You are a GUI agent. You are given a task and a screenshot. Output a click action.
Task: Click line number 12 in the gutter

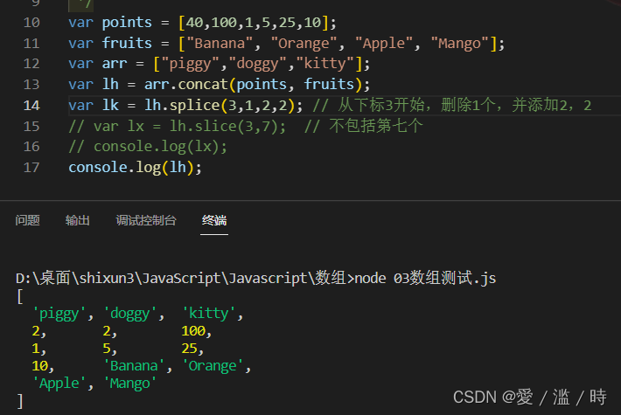[x=31, y=64]
